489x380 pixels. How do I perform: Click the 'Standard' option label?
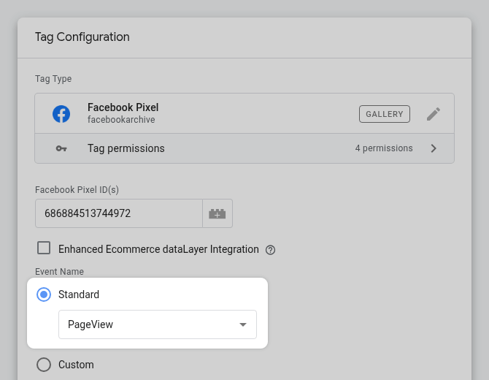pyautogui.click(x=79, y=294)
